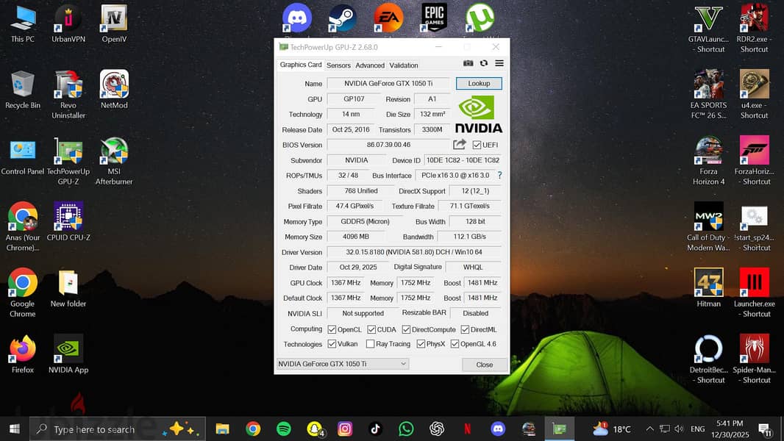Select the Revo Uninstaller desktop icon
This screenshot has height=441, width=784.
68,94
